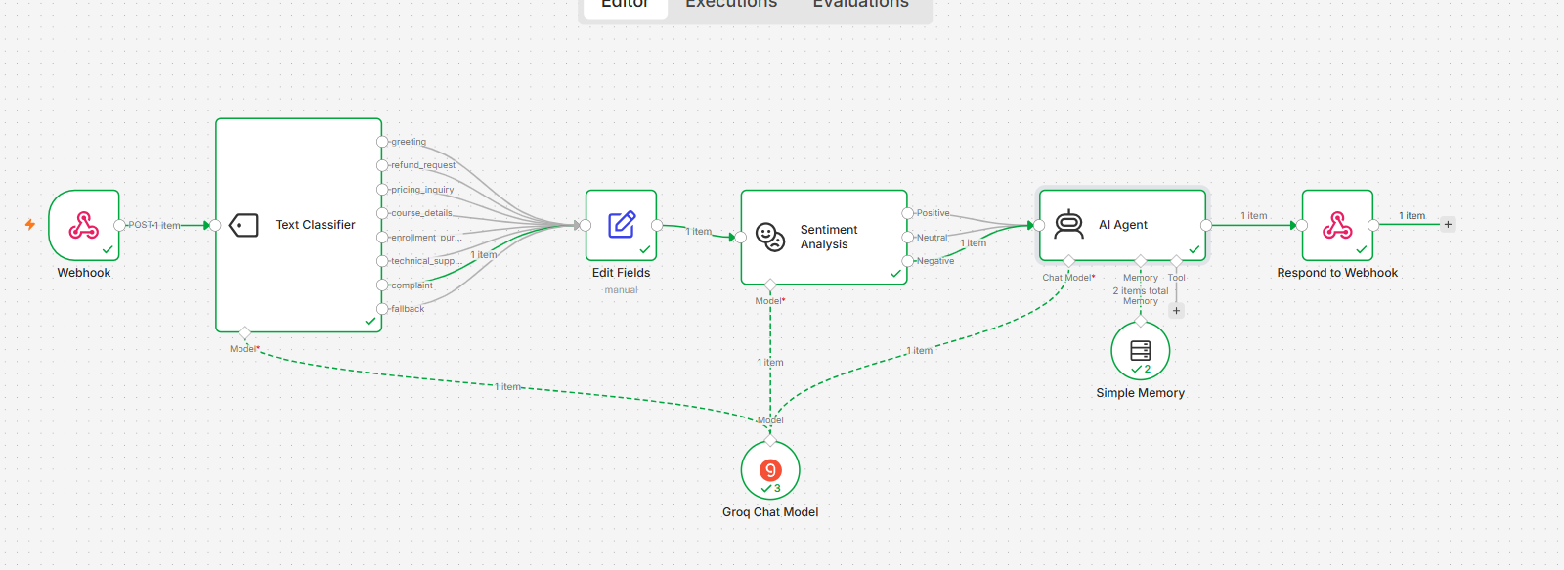Click the Edit Fields caption

(621, 273)
